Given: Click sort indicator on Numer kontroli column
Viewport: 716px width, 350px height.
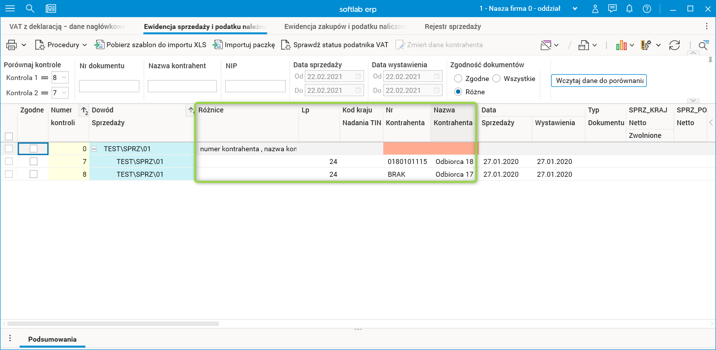Looking at the screenshot, I should [x=84, y=111].
